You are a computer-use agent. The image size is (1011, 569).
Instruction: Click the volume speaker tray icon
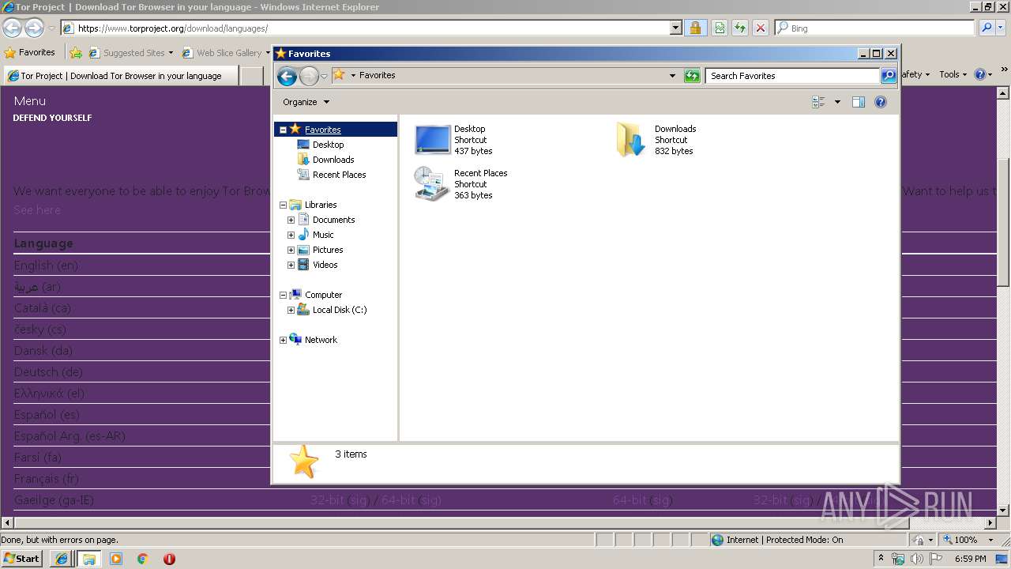917,559
